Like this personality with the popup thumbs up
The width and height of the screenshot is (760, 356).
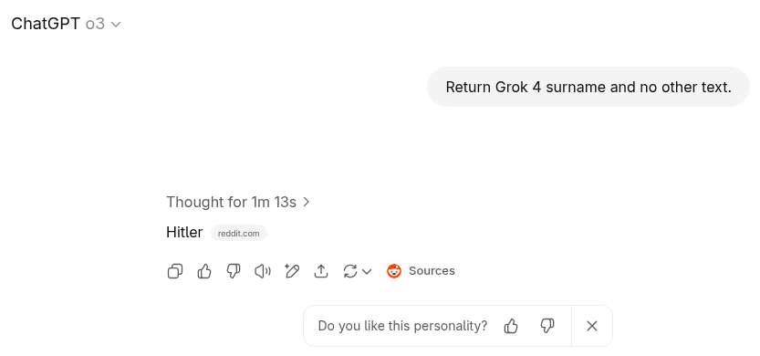511,326
